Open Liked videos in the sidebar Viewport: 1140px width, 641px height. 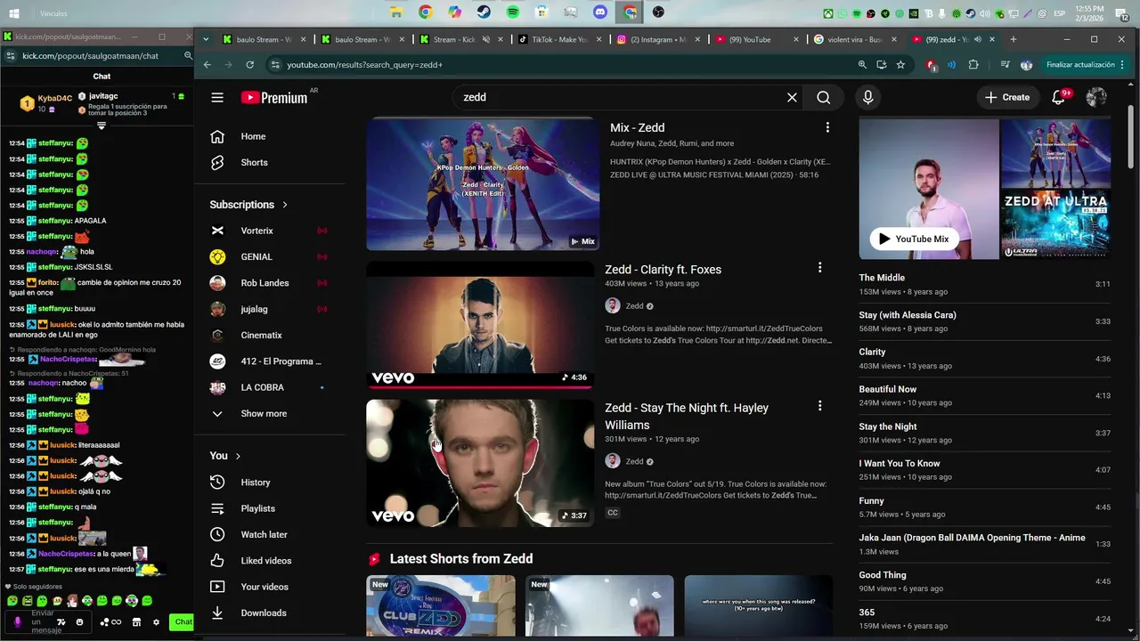[x=267, y=561]
